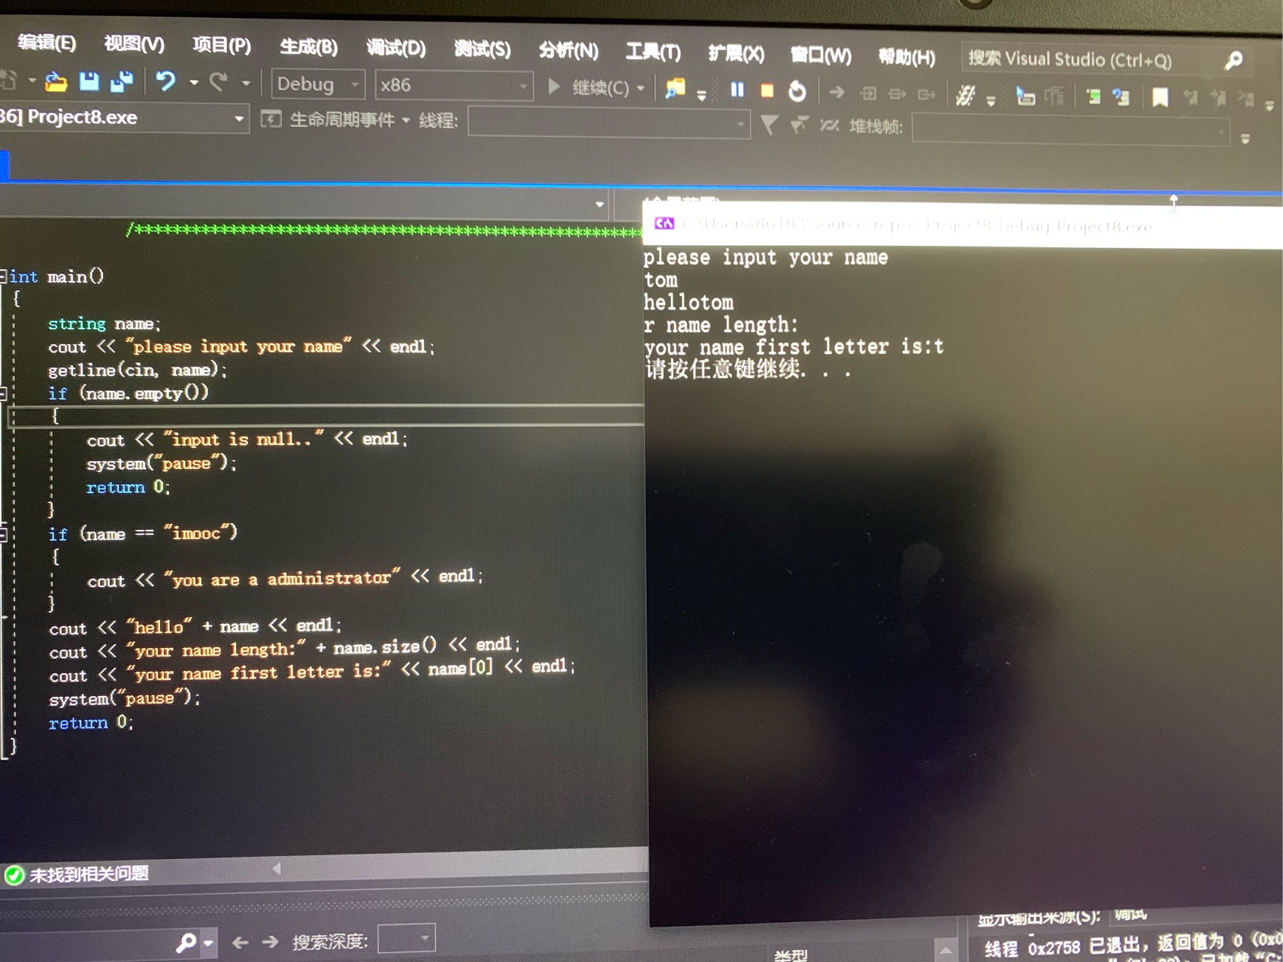1283x962 pixels.
Task: Click the step out icon
Action: coord(926,95)
